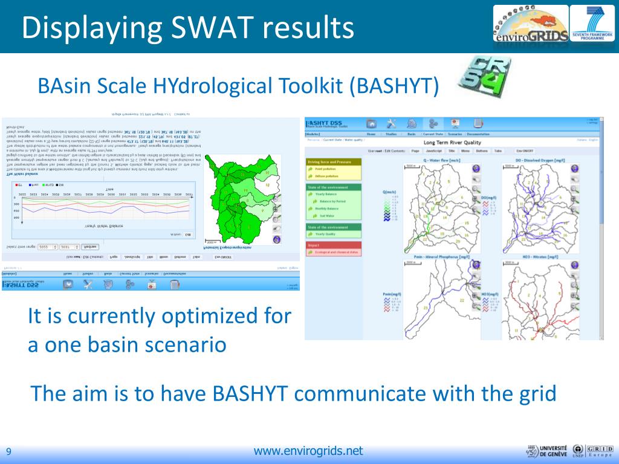Click zoom-in plus icon on Water flow map
Screen dimensions: 619x464
point(476,199)
